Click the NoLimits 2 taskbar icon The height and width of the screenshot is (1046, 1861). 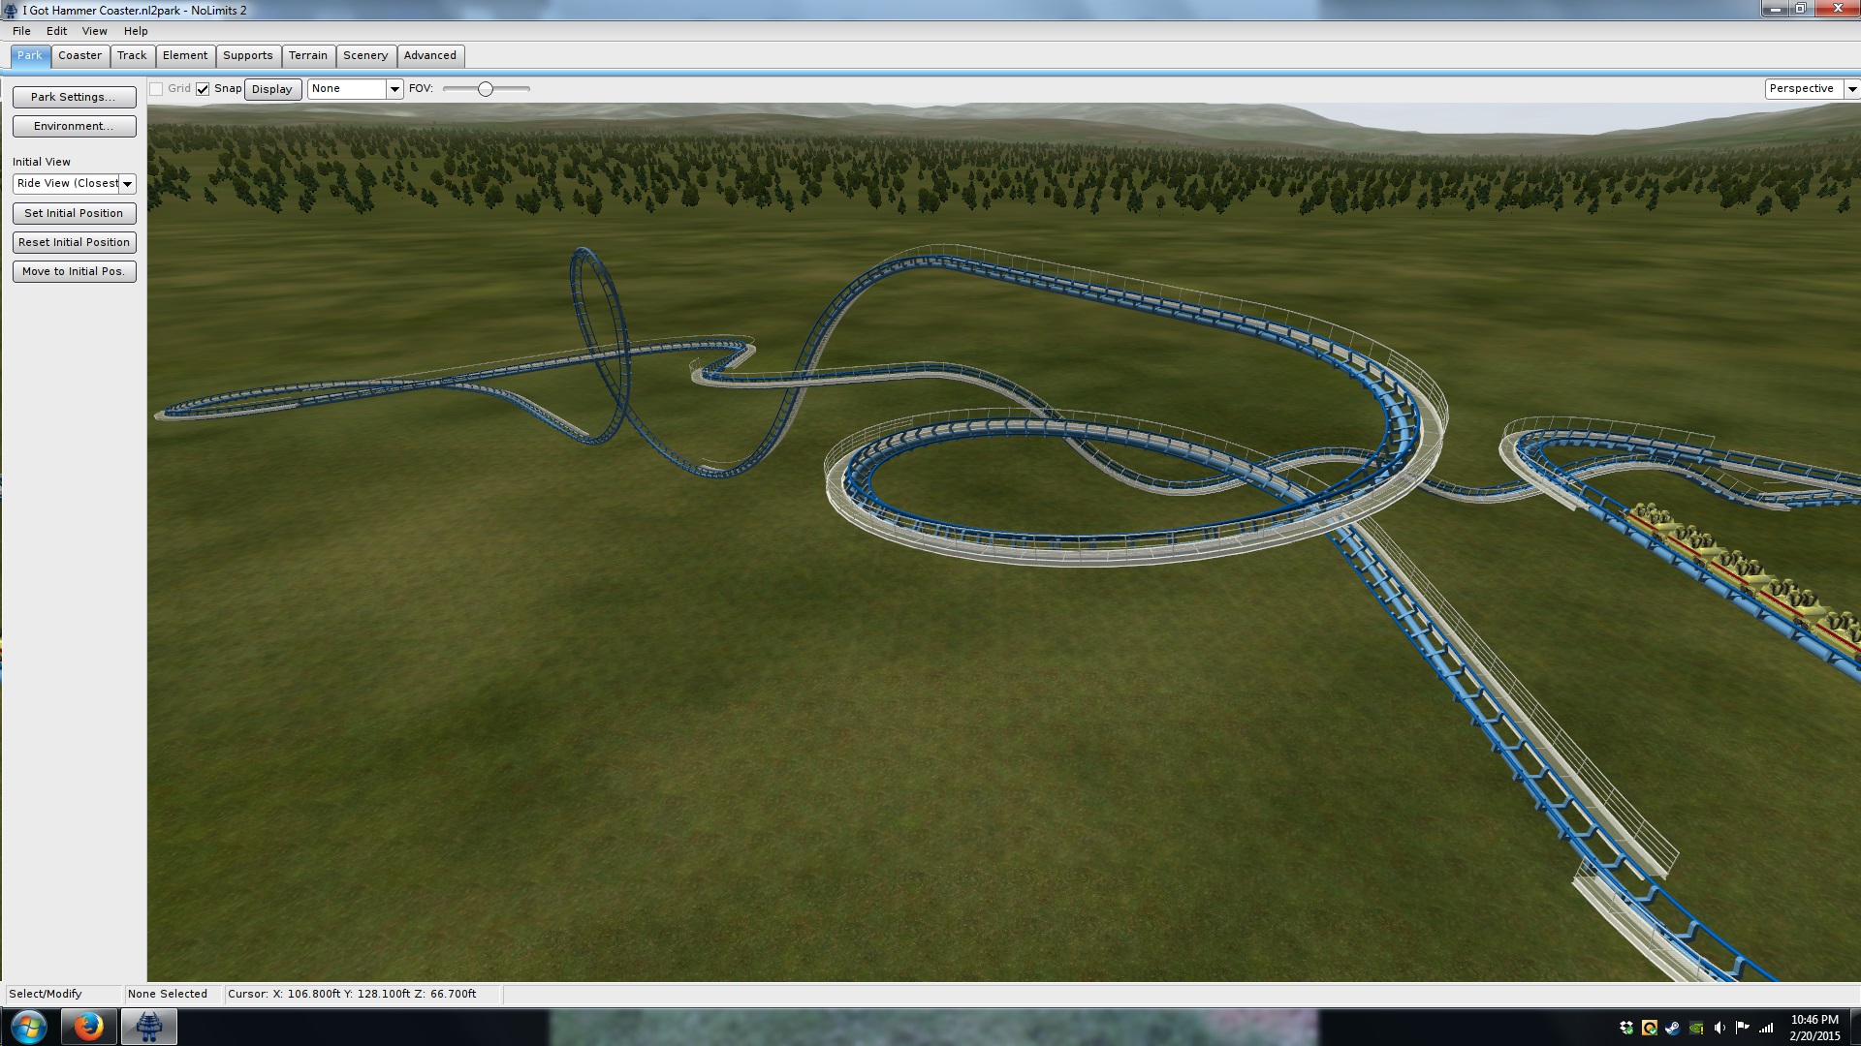coord(148,1027)
